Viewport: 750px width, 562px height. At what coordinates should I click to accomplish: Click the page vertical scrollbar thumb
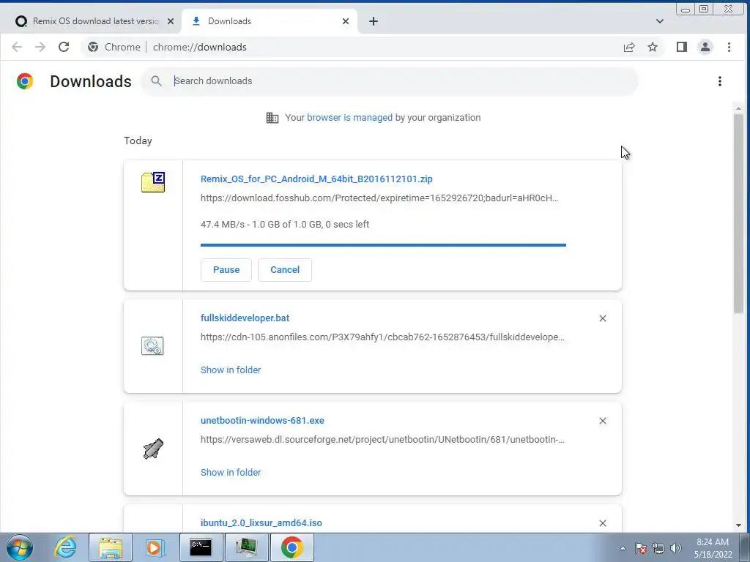(738, 214)
